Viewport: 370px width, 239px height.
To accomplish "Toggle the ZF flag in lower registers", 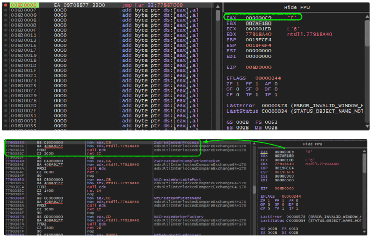I will (x=265, y=201).
